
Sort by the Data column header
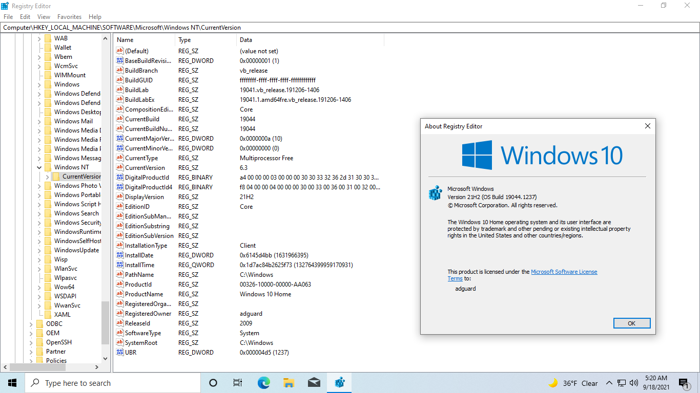coord(310,40)
